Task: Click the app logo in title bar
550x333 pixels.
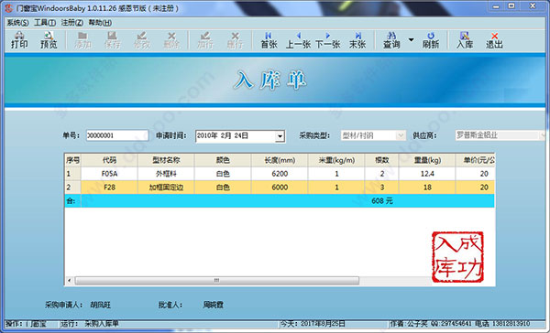Action: [9, 7]
